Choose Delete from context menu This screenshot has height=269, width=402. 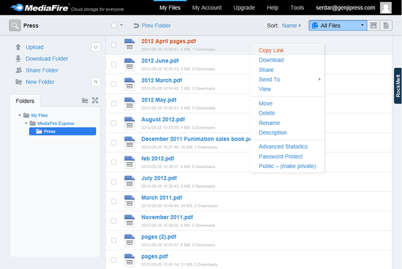pos(266,113)
